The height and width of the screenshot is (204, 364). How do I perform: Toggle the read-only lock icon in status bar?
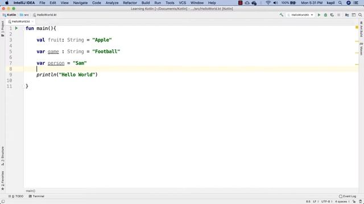[354, 202]
